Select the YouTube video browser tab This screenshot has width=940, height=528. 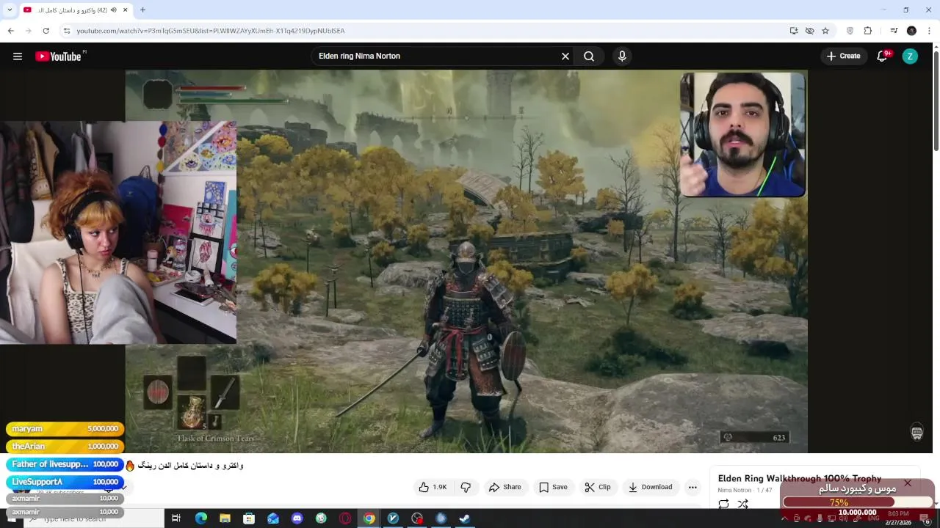click(76, 10)
